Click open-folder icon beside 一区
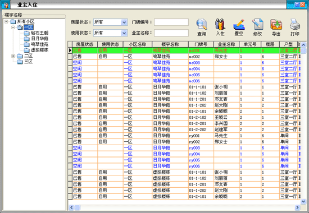Screen dimensions: 309x213 click(20, 27)
